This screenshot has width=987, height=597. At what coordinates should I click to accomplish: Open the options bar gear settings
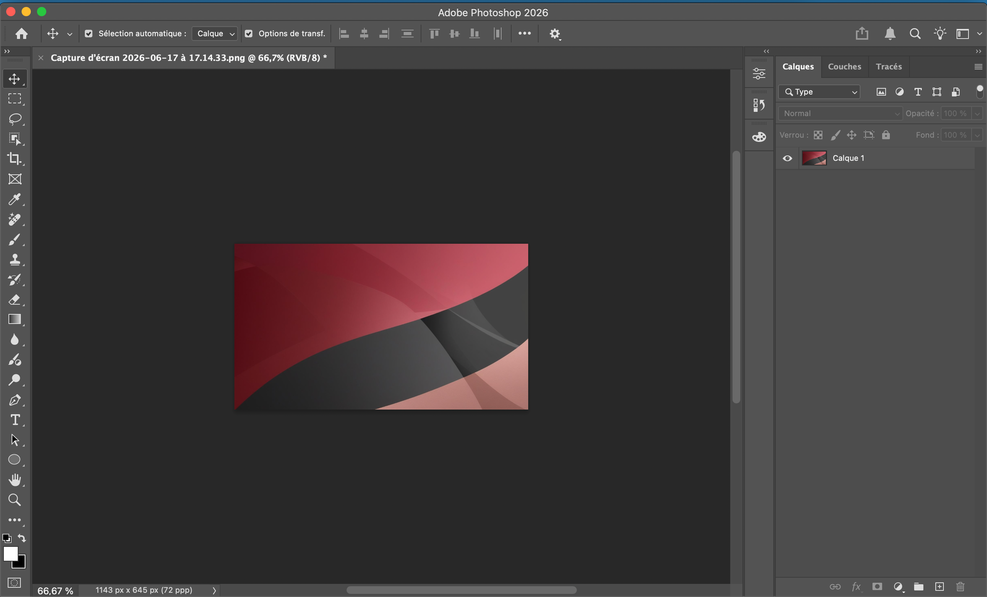(555, 34)
